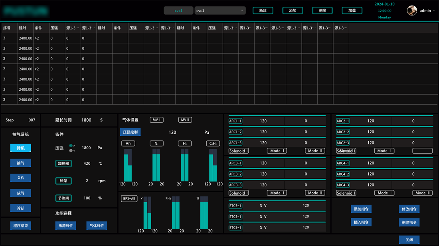Click the 新建 button in the header

pos(263,11)
